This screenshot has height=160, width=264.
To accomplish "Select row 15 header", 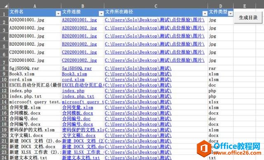I will (4, 108).
